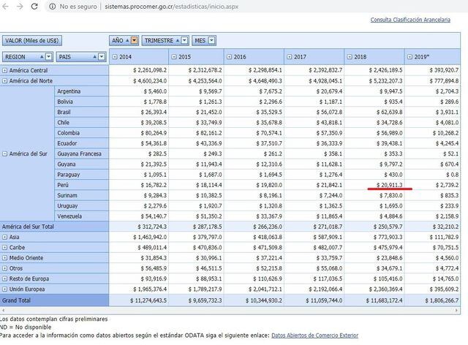Click the REGION field filter icon
Screen dimensions: 468x345
click(x=48, y=56)
